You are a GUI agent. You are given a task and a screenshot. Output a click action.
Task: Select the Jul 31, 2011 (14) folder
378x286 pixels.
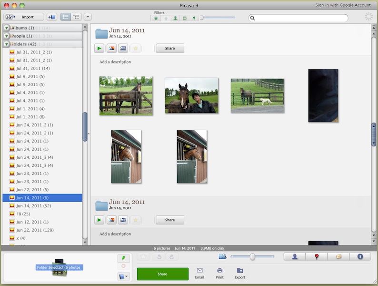click(33, 68)
